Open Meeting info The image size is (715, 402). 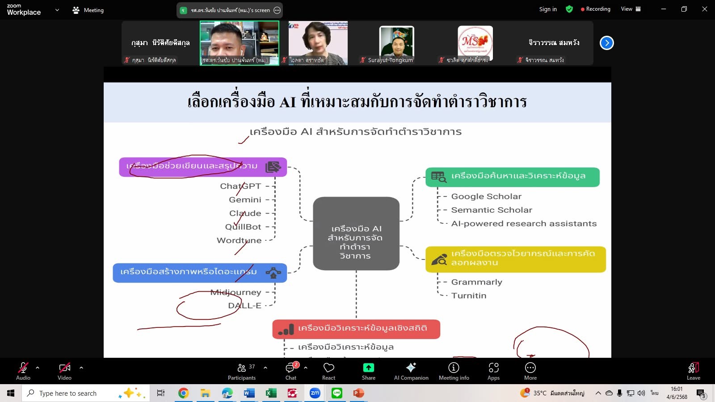tap(454, 371)
